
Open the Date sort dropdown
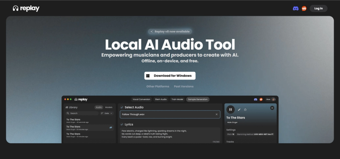point(107,113)
